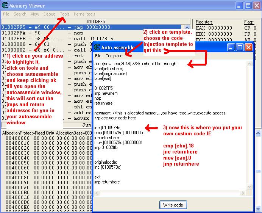Click hex view scrollbar down arrow
The image size is (262, 213).
coord(258,209)
